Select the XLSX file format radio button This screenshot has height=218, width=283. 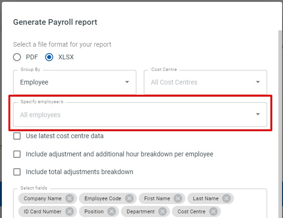[x=49, y=57]
